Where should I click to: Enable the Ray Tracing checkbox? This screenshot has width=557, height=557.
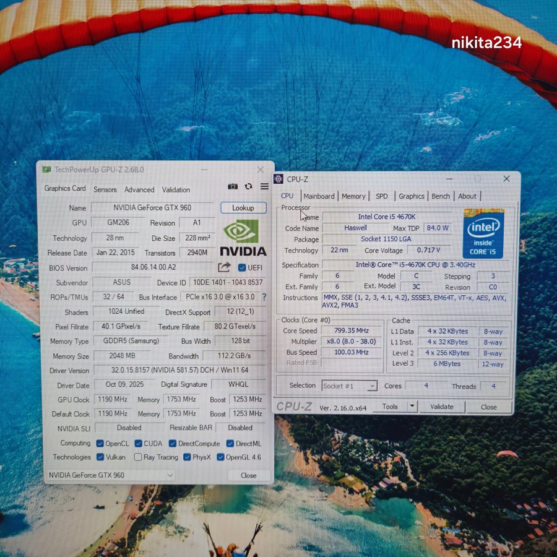click(137, 457)
